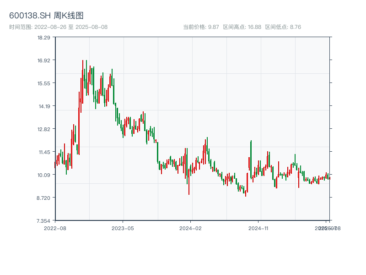Click the period low label 区间低点: 8.76
This screenshot has height=275, width=366.
point(283,27)
